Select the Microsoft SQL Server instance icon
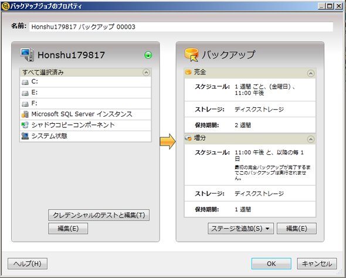Screen dimensions: 346x278 (25, 114)
